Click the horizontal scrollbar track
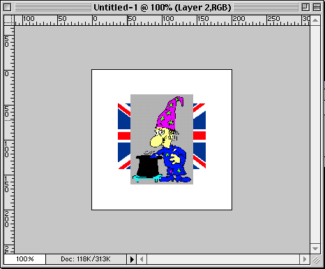Viewport: 325px width, 269px height. point(223,259)
